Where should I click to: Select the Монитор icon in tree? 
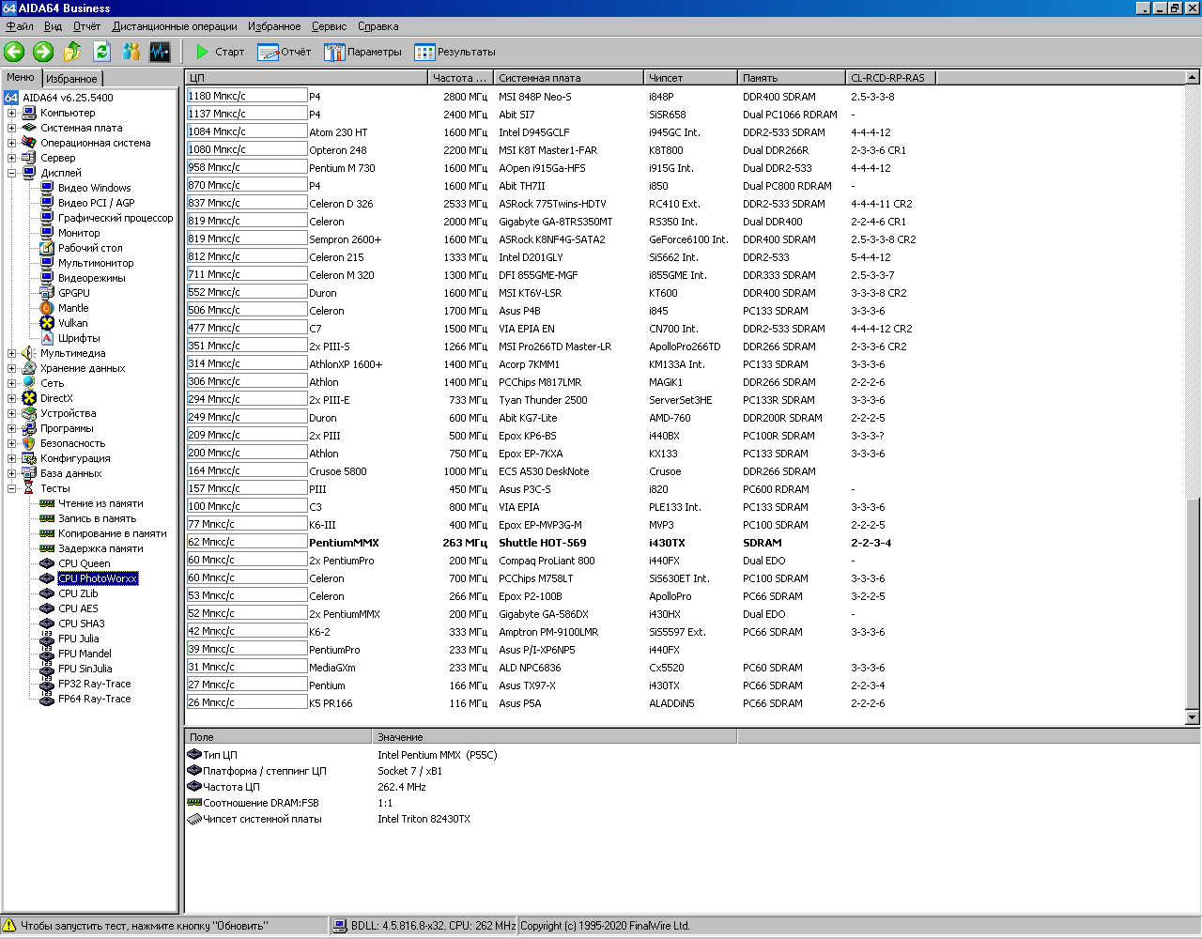click(x=47, y=233)
